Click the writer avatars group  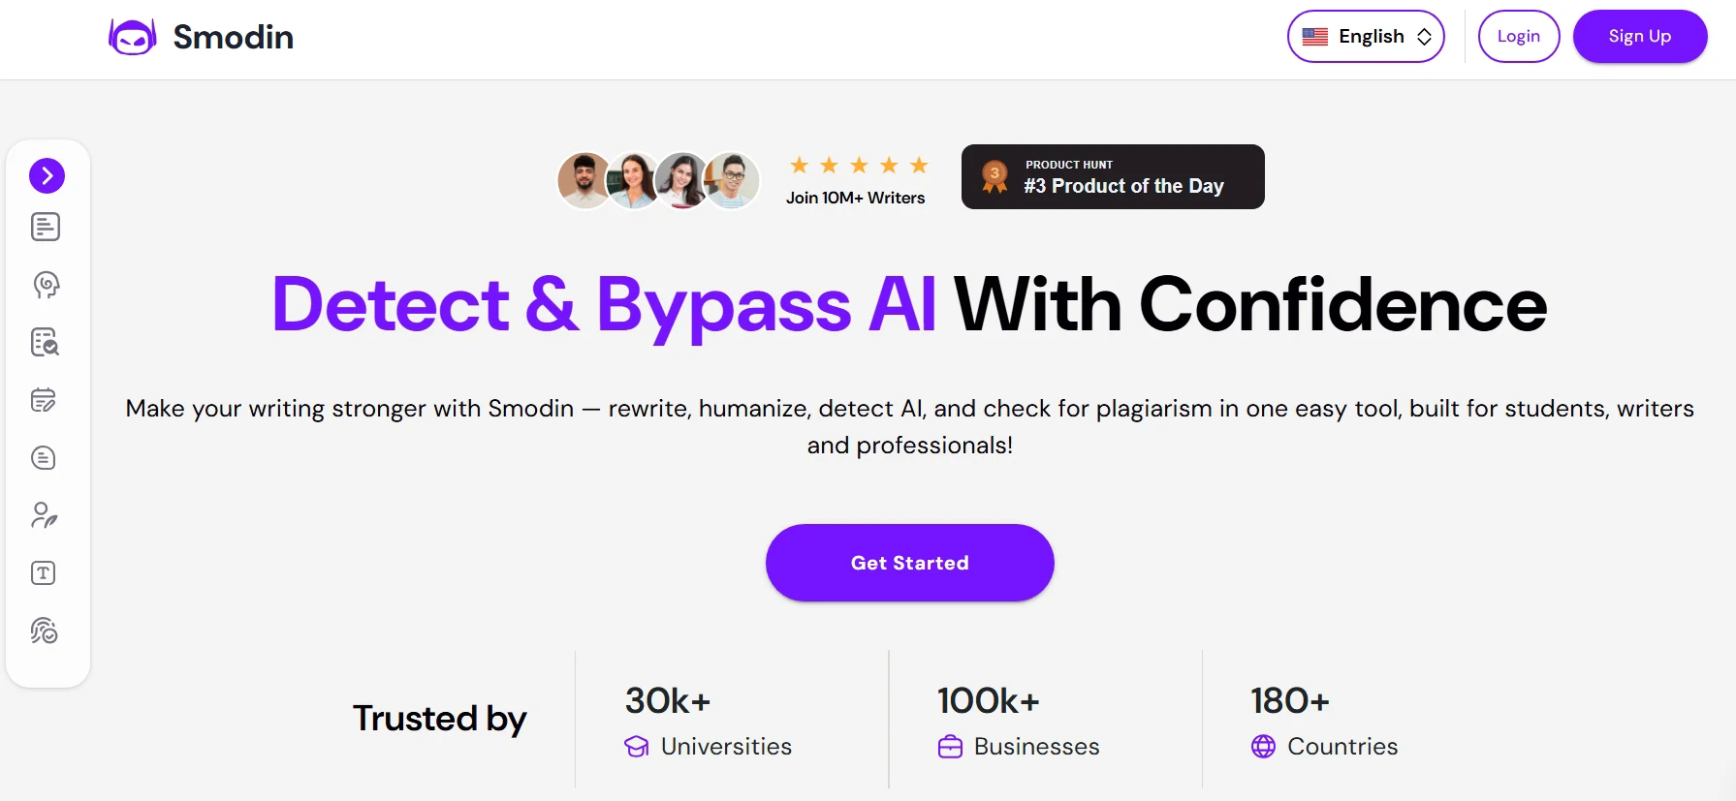click(658, 180)
